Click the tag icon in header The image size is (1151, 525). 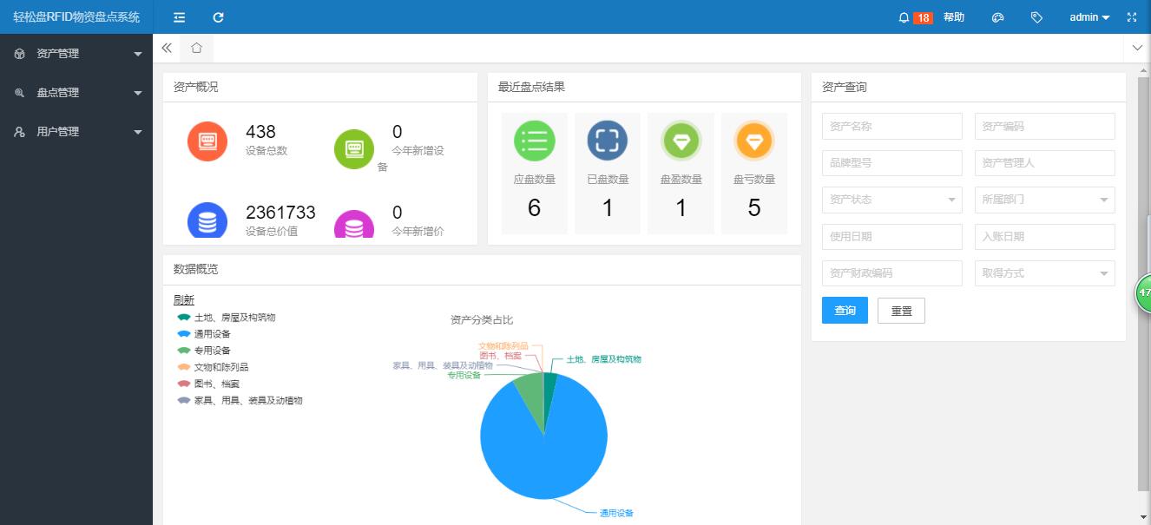pos(1036,17)
